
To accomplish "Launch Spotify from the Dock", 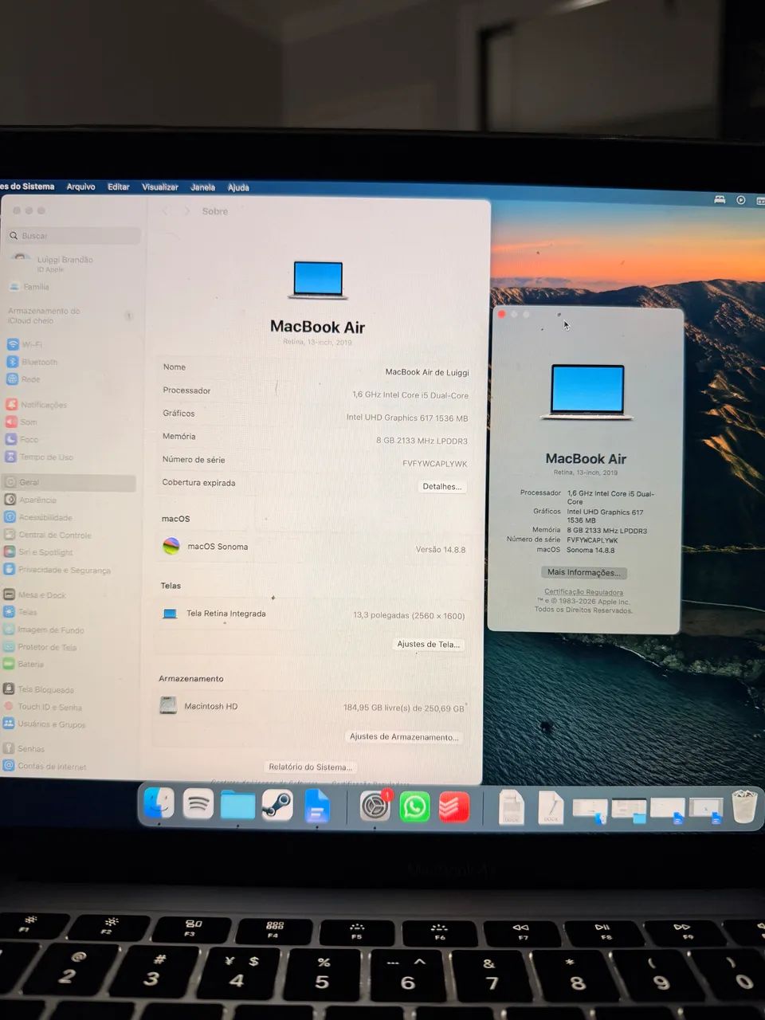I will pos(198,806).
